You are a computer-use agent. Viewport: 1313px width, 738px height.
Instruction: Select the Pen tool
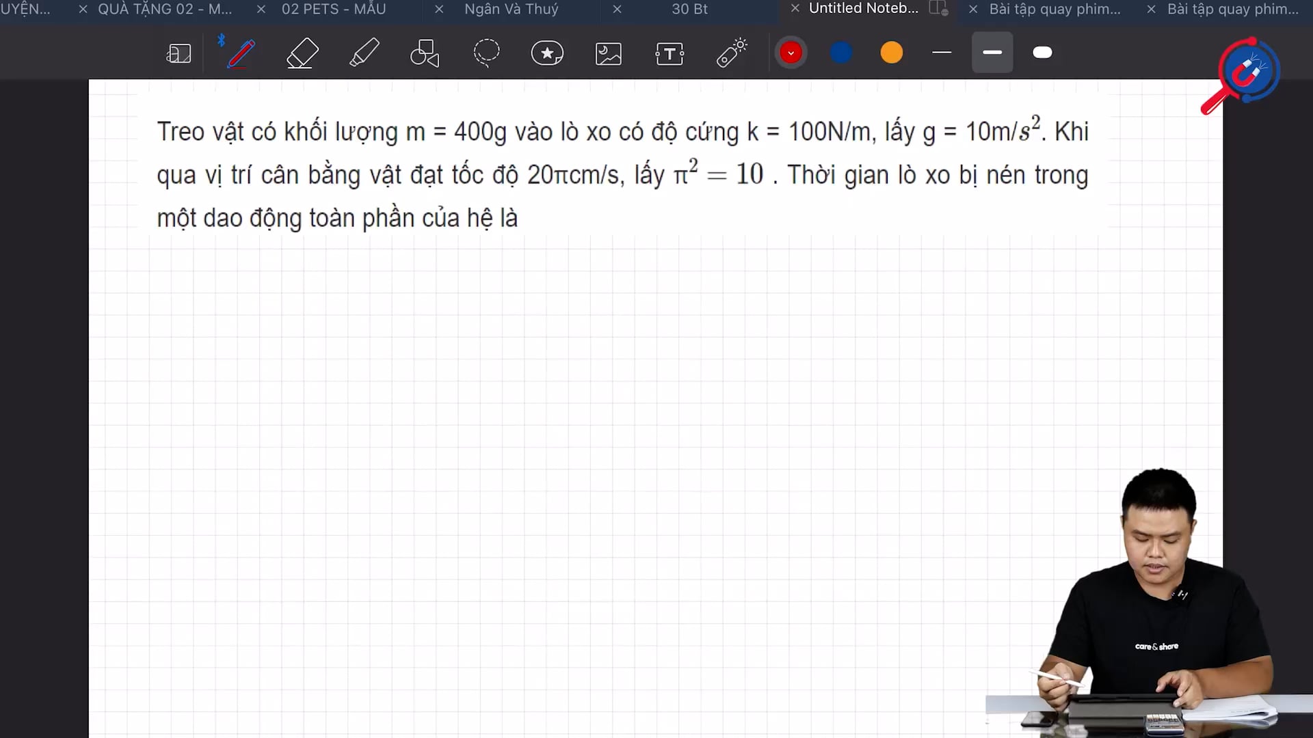241,53
